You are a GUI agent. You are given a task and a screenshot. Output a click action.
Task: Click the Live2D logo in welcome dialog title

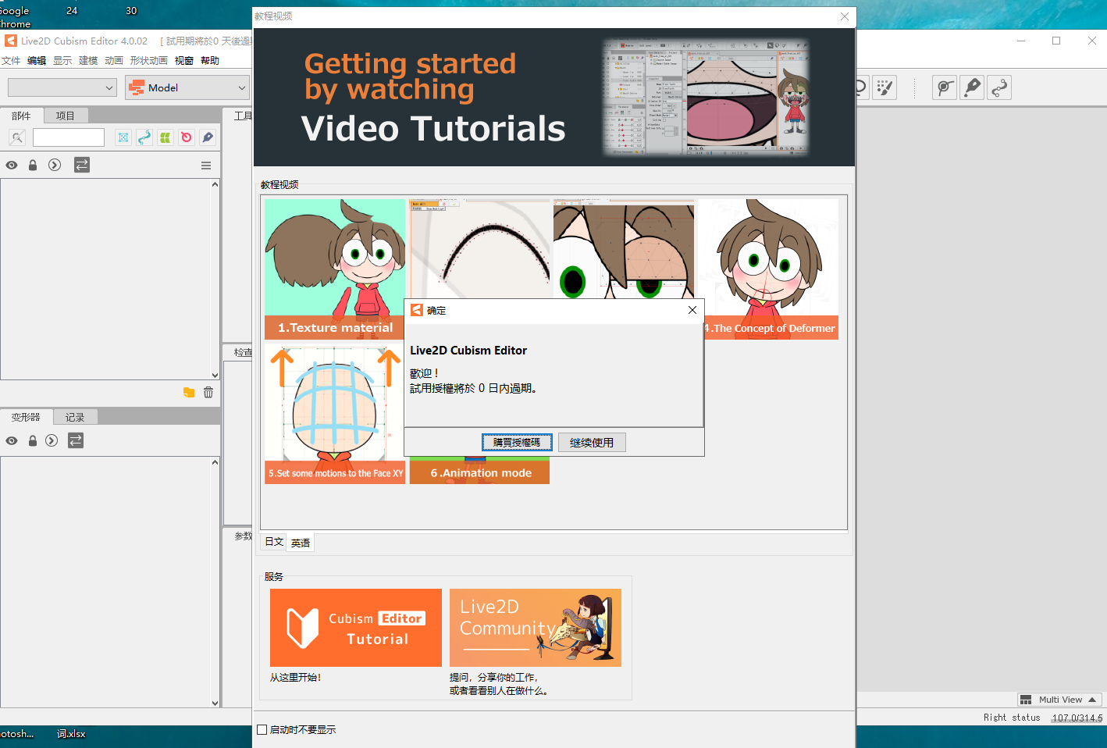(417, 310)
